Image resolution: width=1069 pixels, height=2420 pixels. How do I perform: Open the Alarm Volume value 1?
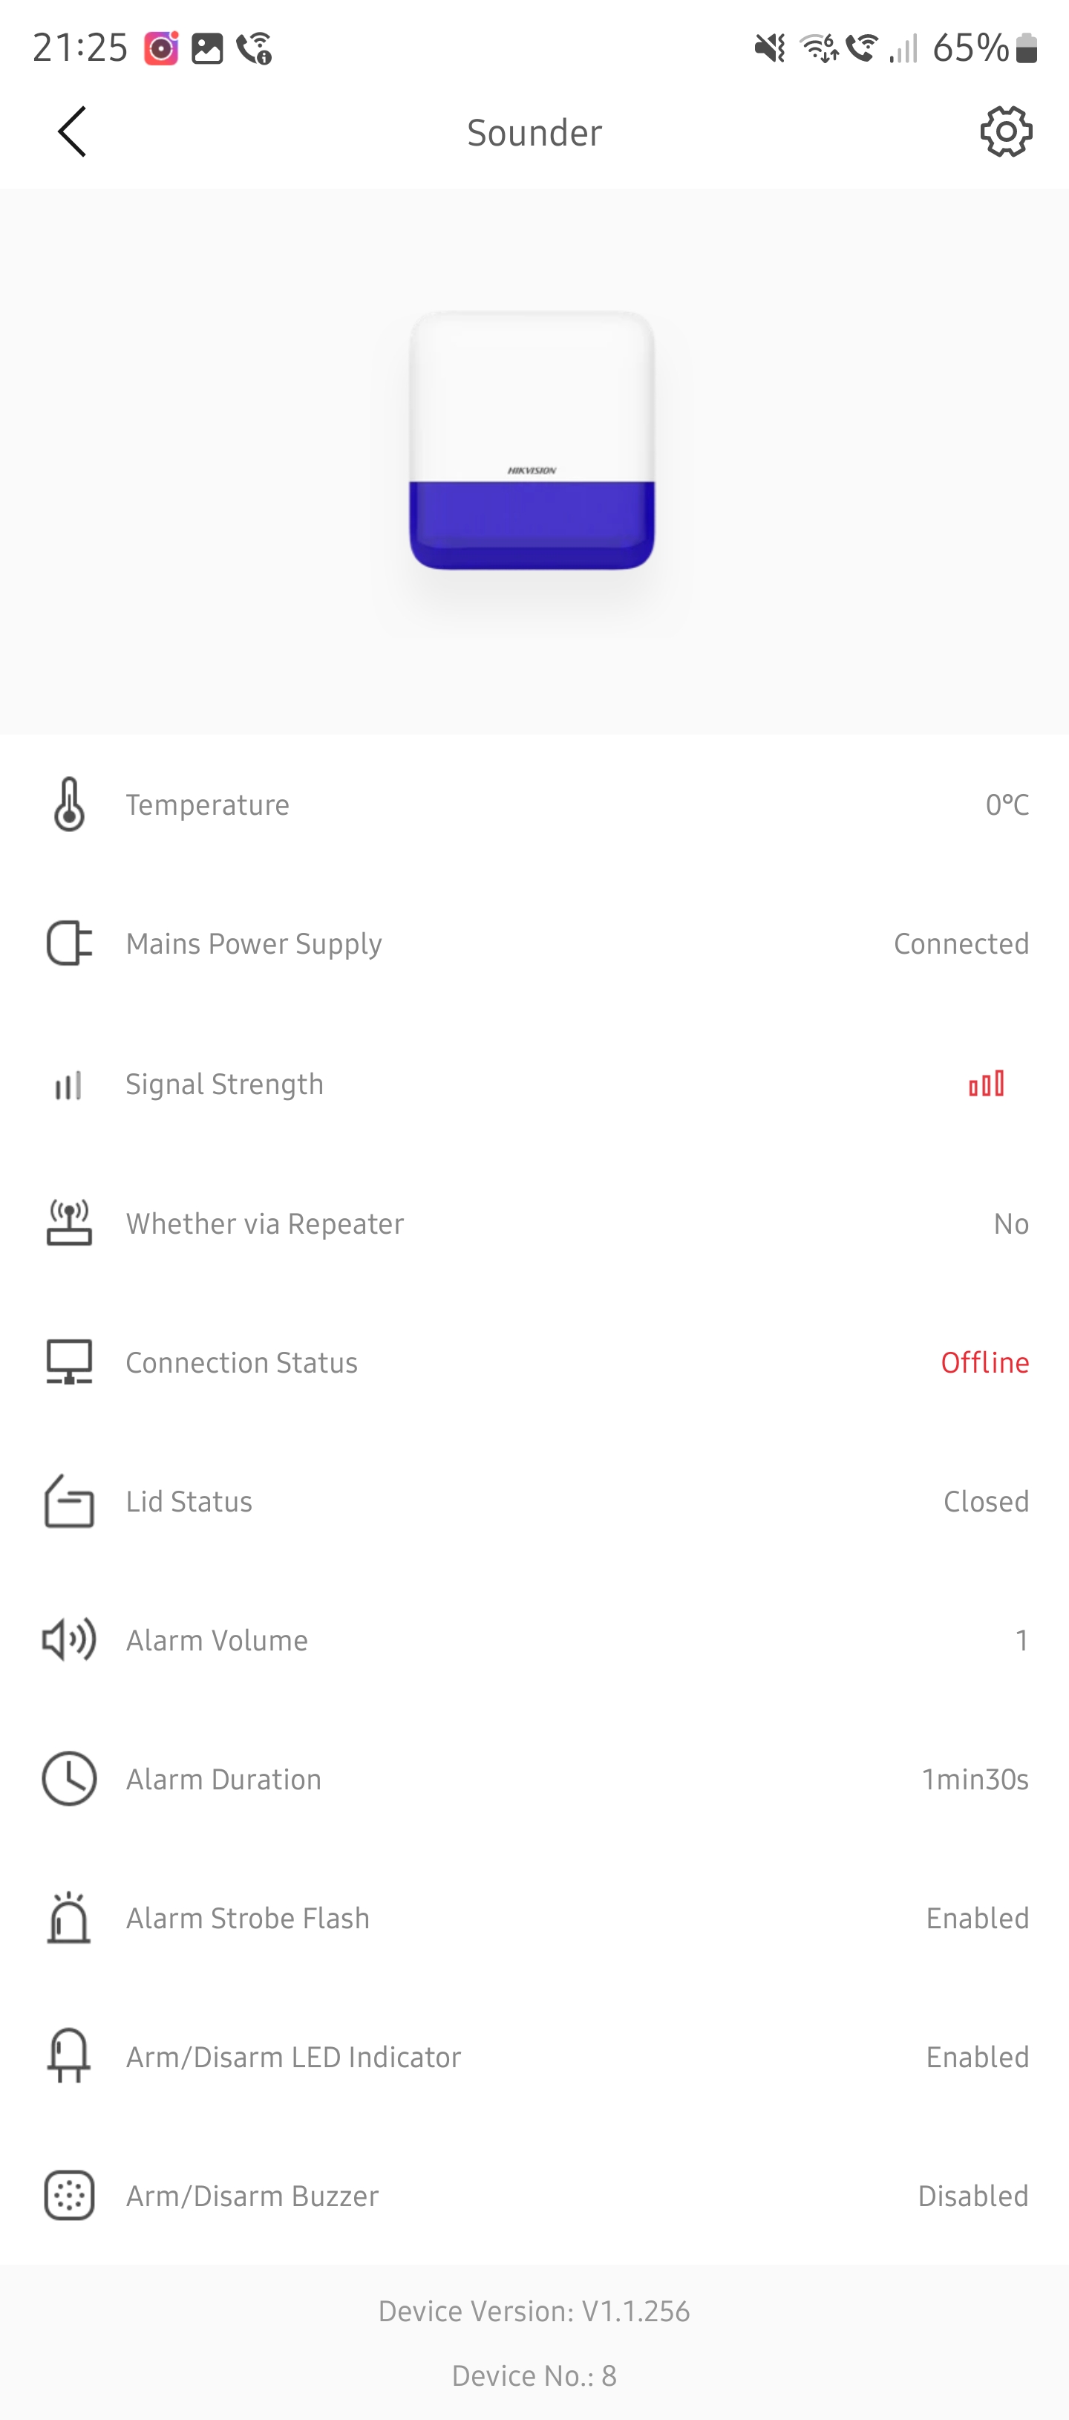pyautogui.click(x=1021, y=1640)
